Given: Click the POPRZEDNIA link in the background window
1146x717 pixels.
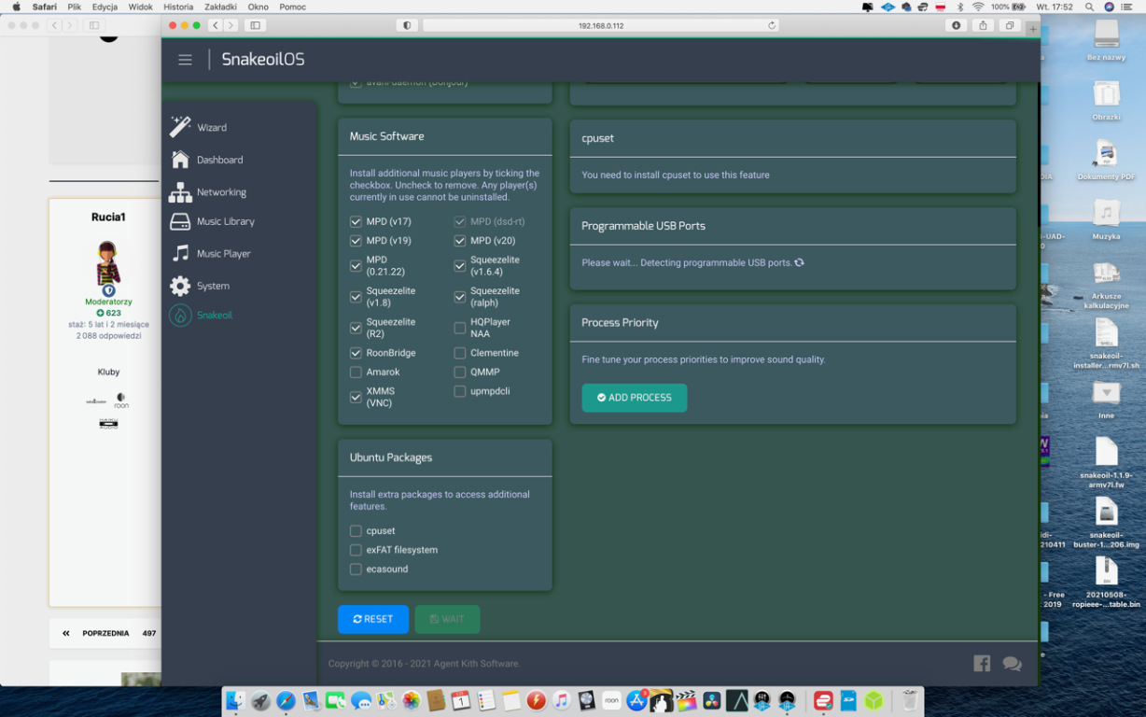Looking at the screenshot, I should tap(105, 633).
